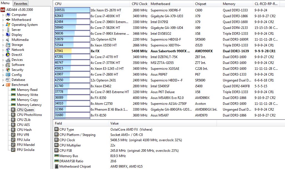Open the CPU AES benchmark
Viewport: 285px width, 169px height.
coord(23,125)
